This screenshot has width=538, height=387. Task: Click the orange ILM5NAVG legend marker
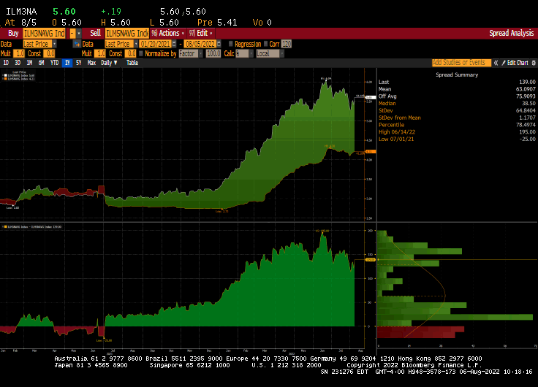point(4,80)
